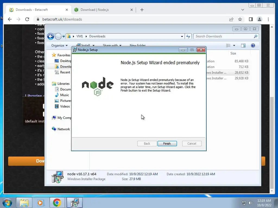Open Pictures library in navigation pane
This screenshot has height=208, width=278.
(x=63, y=101)
